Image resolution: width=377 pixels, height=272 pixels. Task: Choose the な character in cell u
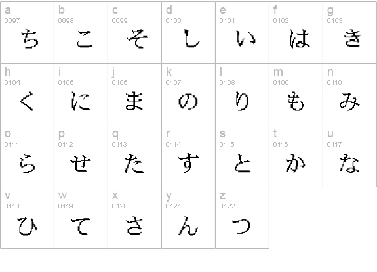coord(349,164)
